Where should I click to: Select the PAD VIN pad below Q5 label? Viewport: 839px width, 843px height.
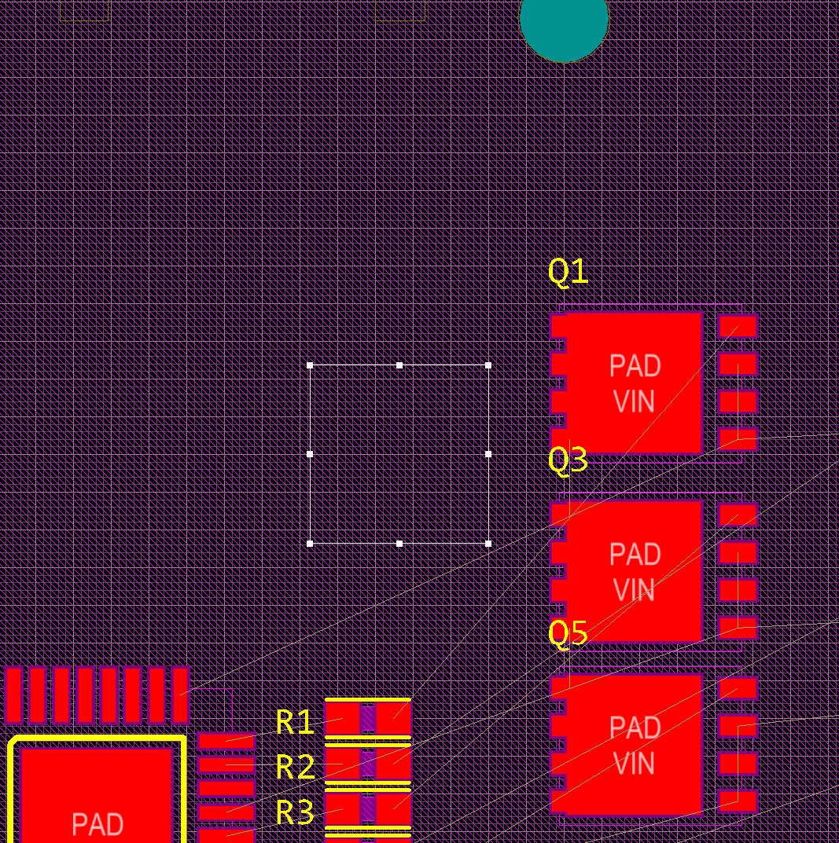[635, 744]
